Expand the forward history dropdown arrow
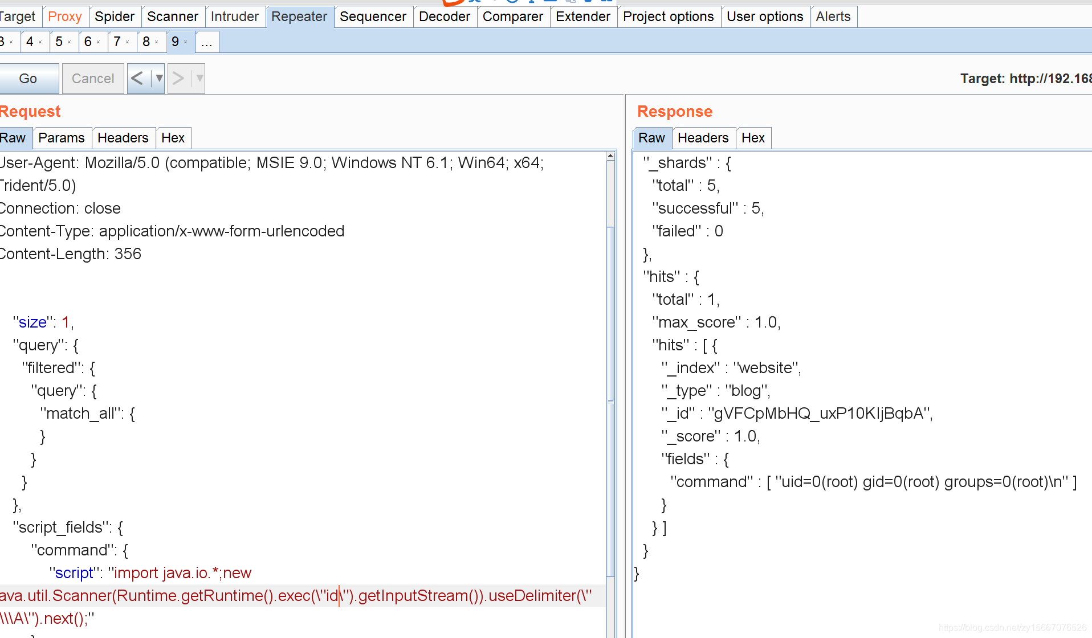The image size is (1092, 638). 199,78
